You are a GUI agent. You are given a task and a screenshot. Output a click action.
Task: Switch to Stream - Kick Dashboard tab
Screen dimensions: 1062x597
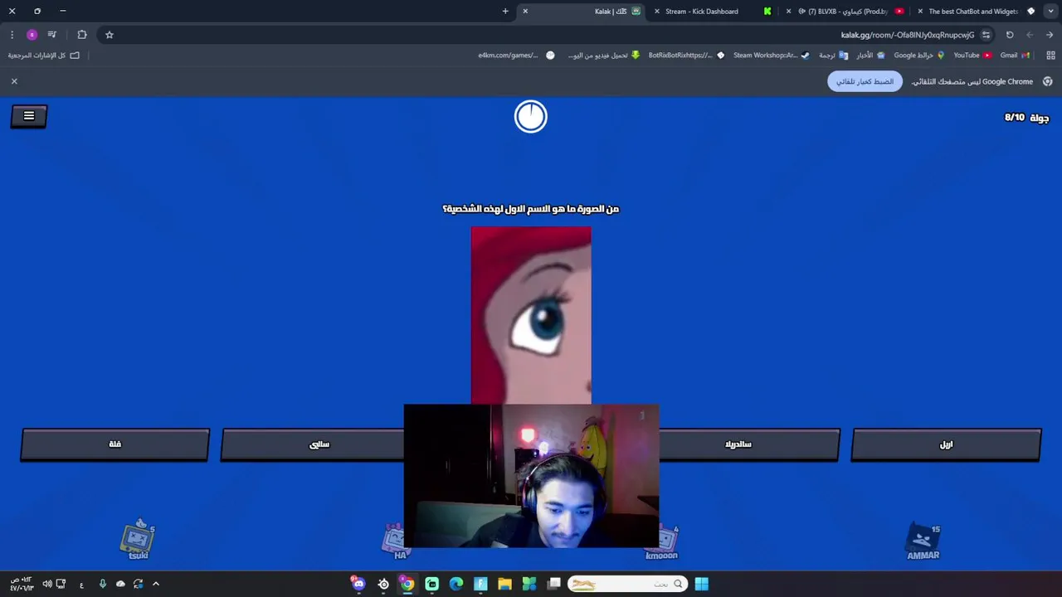pyautogui.click(x=714, y=12)
